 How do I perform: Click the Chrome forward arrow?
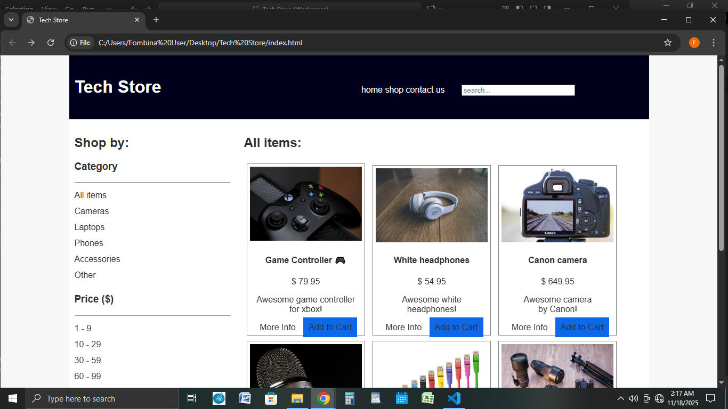(x=31, y=43)
